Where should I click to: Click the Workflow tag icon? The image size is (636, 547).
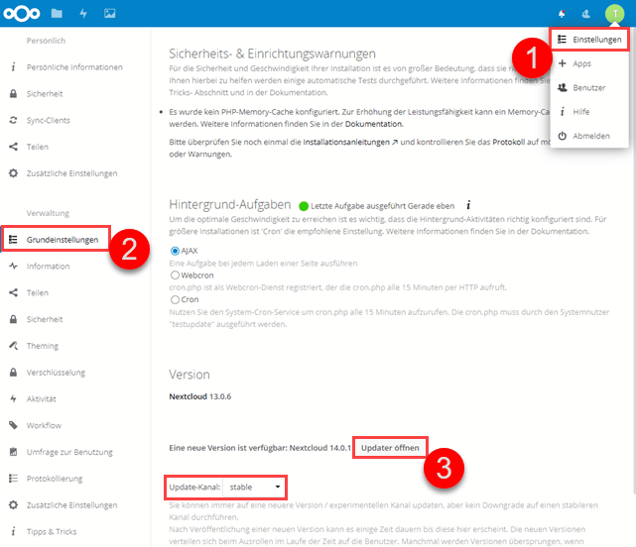click(13, 425)
